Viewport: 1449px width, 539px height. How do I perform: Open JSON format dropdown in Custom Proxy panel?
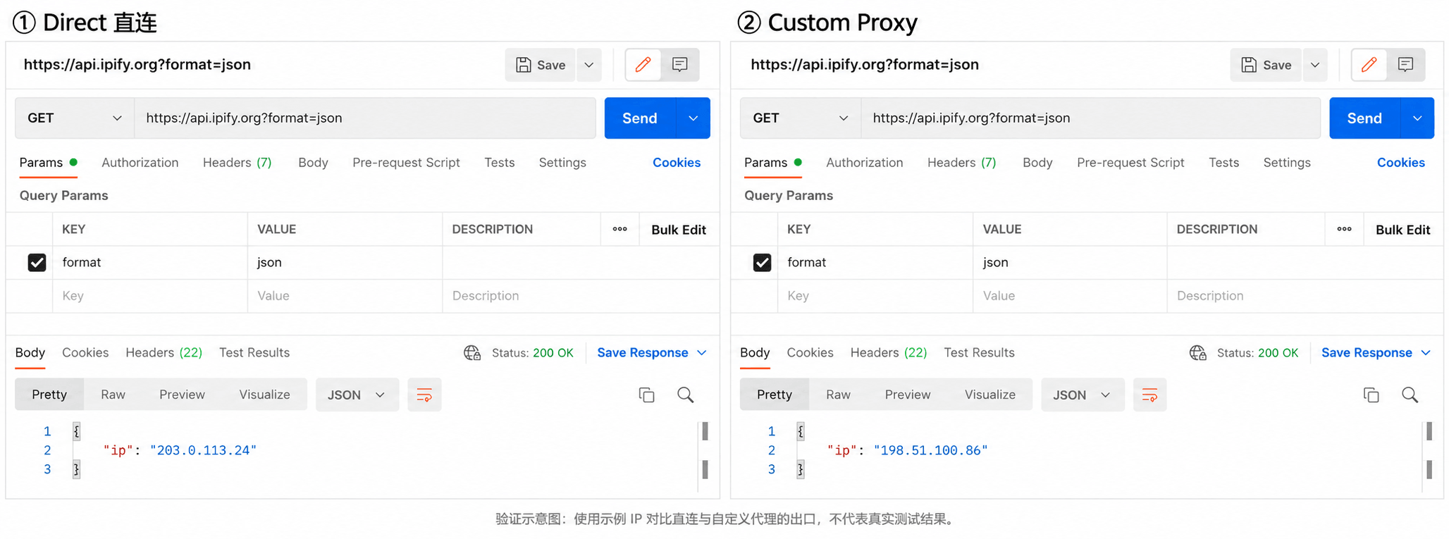1083,395
